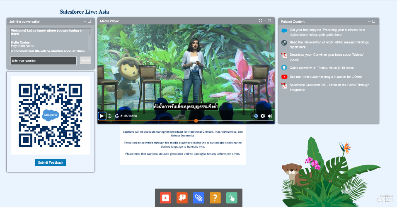
Task: Download 'Convince your boss about Tableau' ebook
Action: (x=327, y=57)
